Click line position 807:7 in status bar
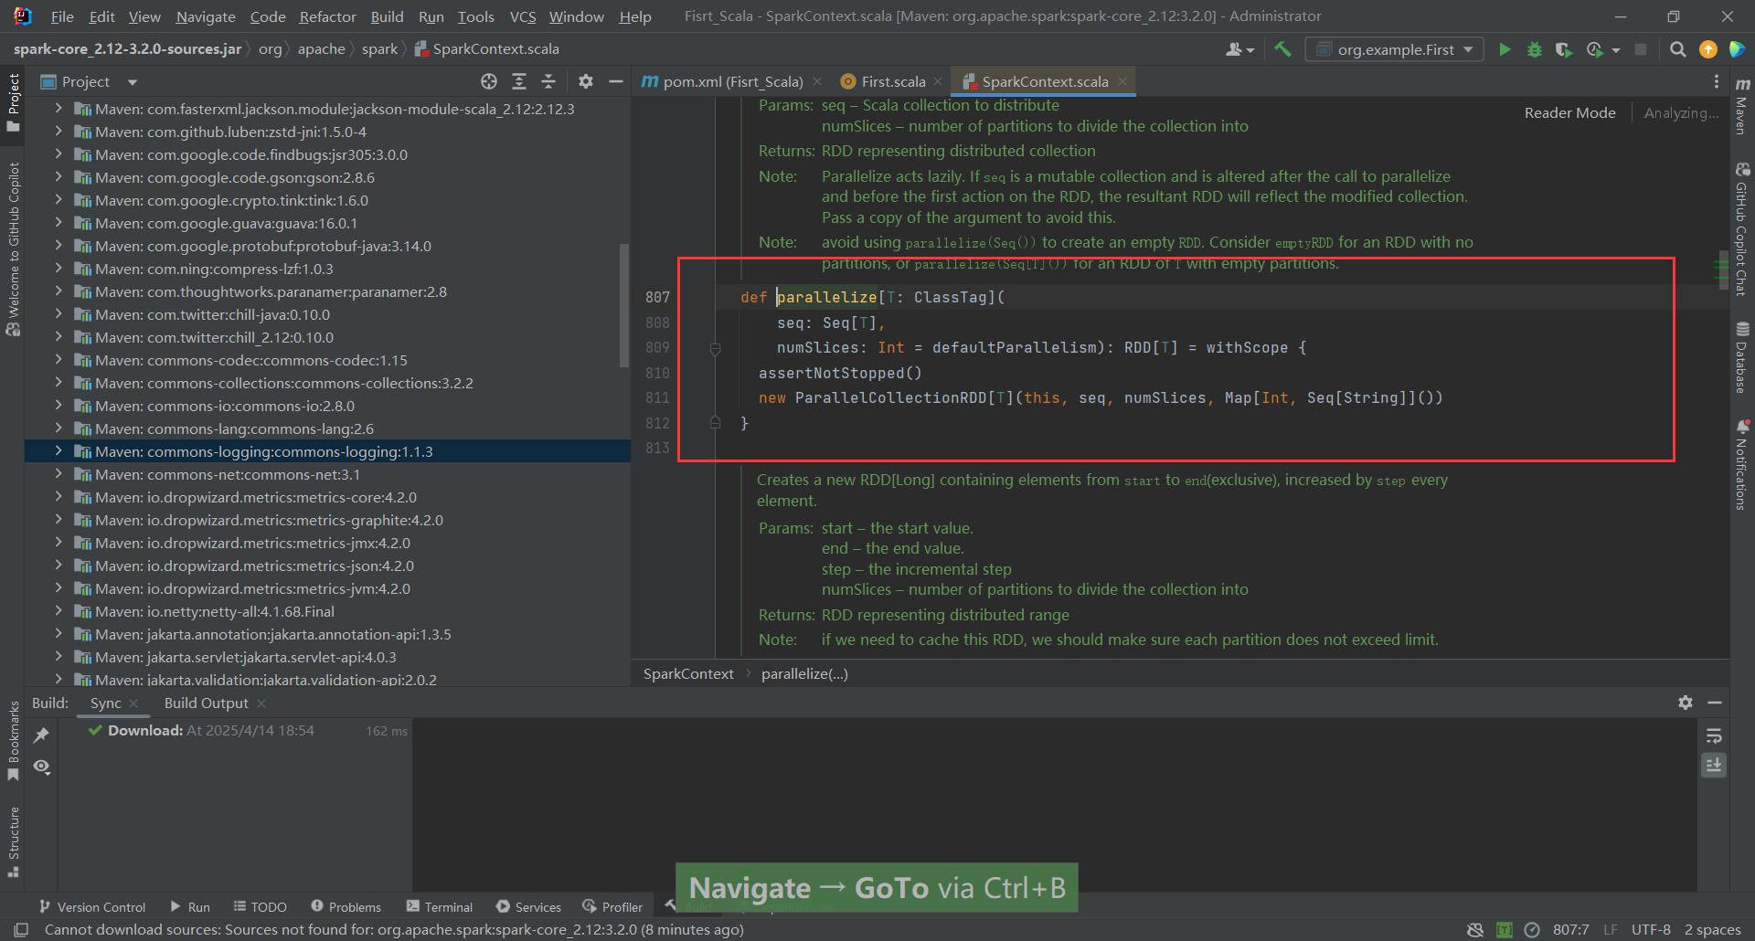 [x=1570, y=929]
